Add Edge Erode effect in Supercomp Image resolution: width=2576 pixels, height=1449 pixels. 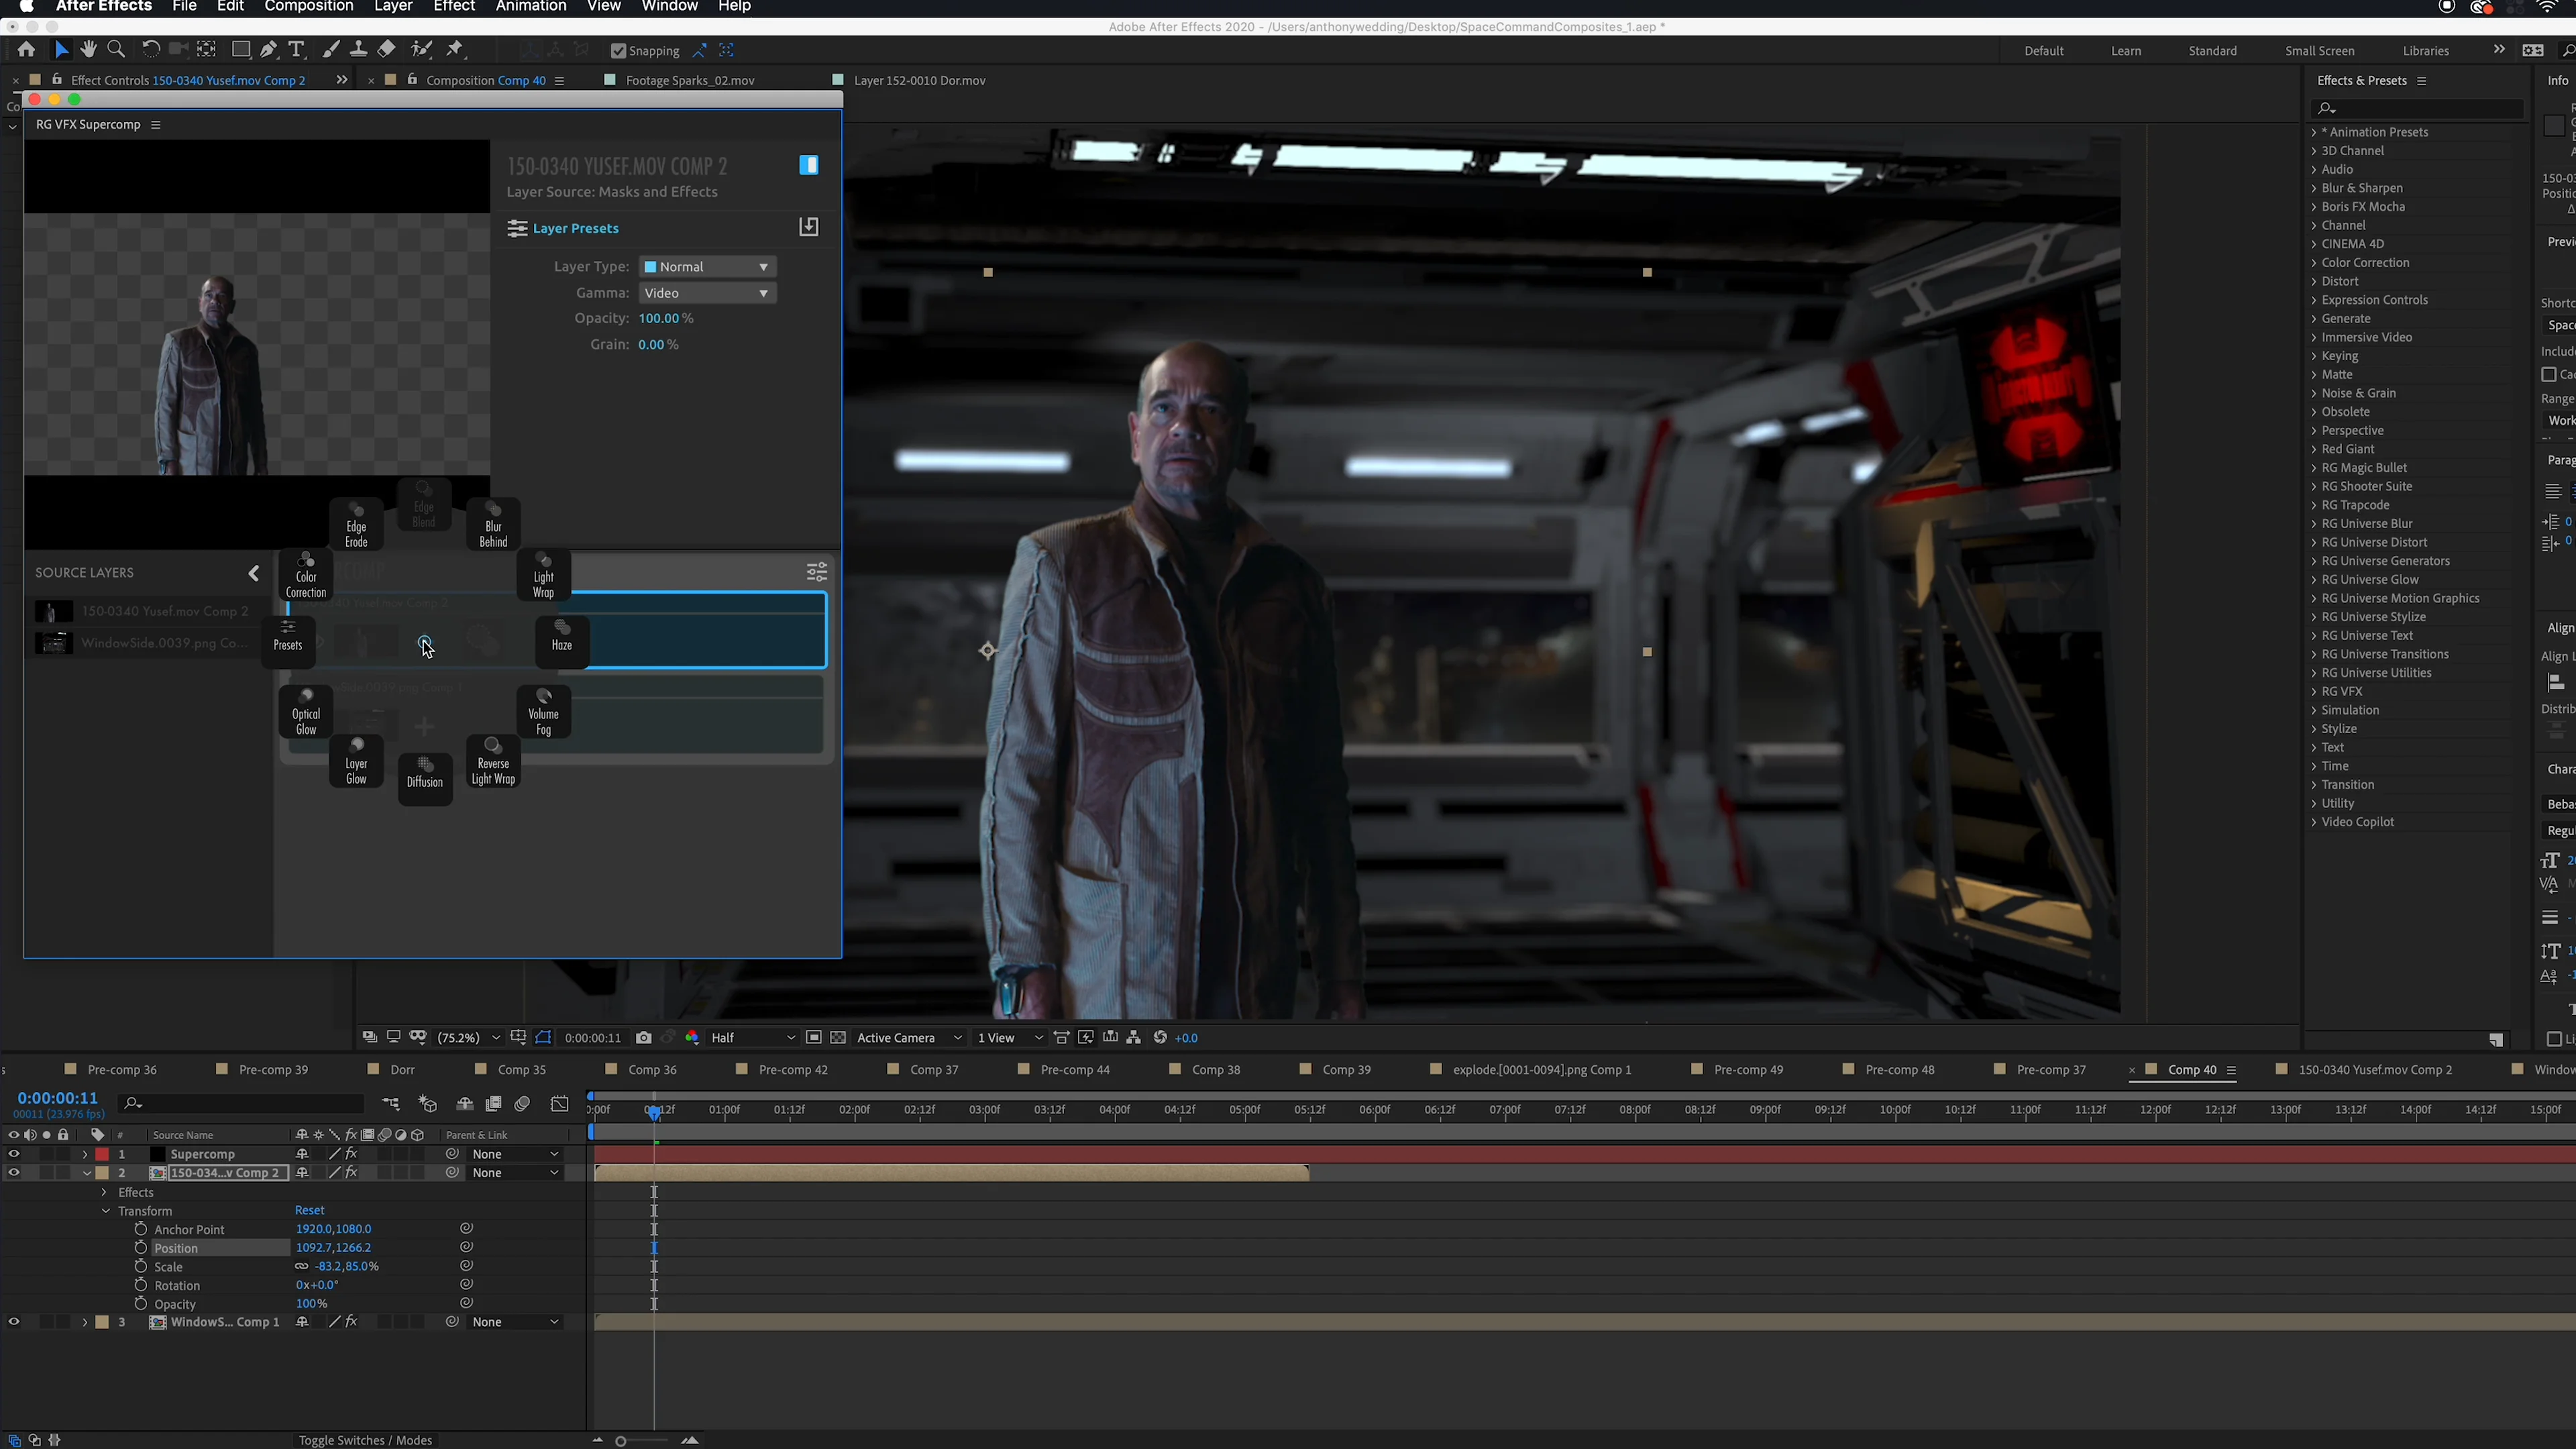356,524
